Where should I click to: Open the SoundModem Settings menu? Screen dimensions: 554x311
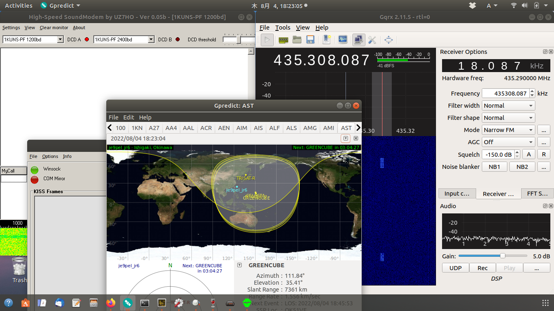pos(11,28)
